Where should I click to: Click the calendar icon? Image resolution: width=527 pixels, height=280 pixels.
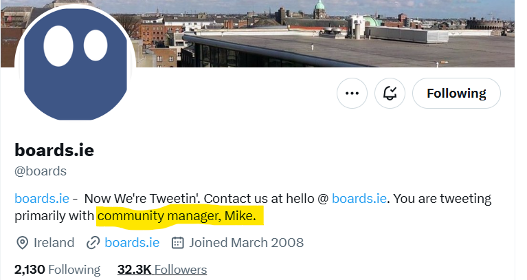point(177,242)
